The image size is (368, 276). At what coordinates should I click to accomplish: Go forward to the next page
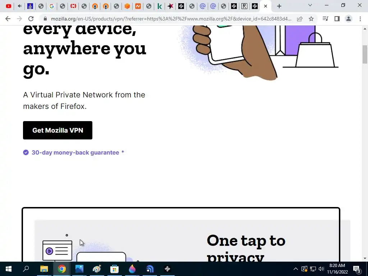[x=19, y=19]
